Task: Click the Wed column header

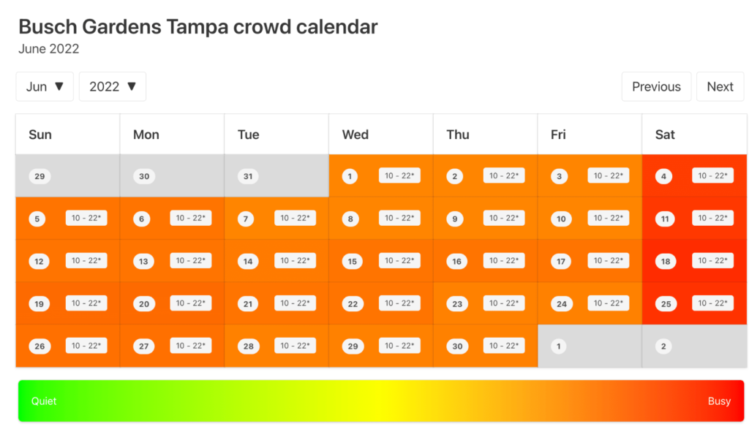Action: click(x=354, y=134)
